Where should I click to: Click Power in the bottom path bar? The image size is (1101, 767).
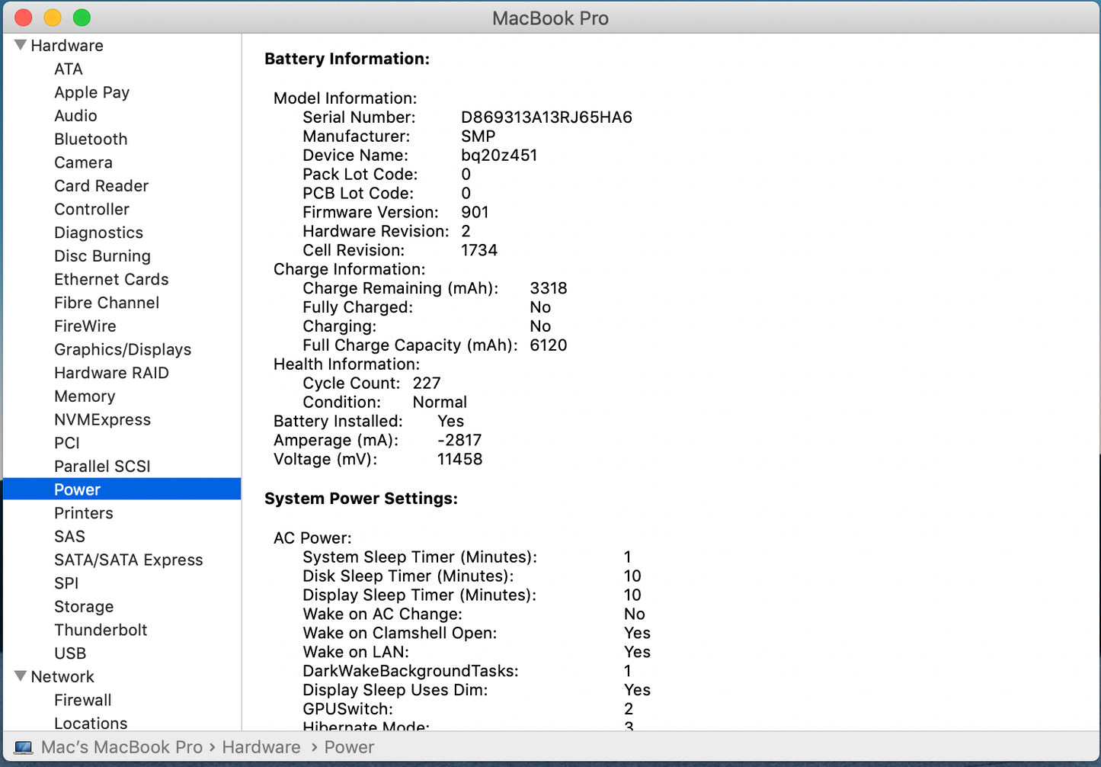click(349, 748)
